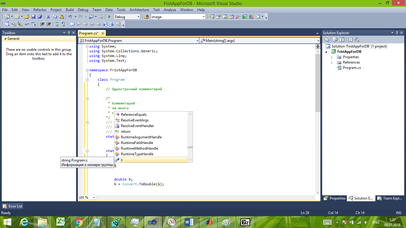Viewport: 406px width, 228px height.
Task: Click the Save All icon
Action: (40, 17)
